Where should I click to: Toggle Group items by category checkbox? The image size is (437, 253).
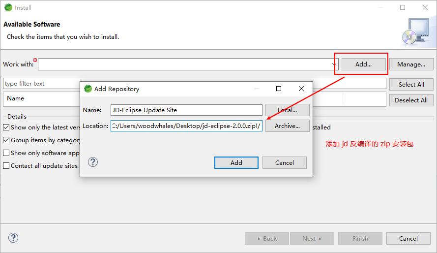point(6,140)
